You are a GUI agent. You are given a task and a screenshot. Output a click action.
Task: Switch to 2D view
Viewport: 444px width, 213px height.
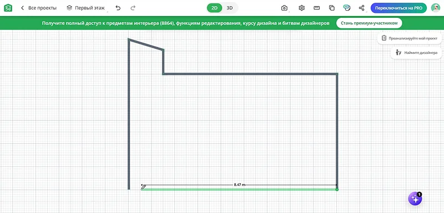214,8
